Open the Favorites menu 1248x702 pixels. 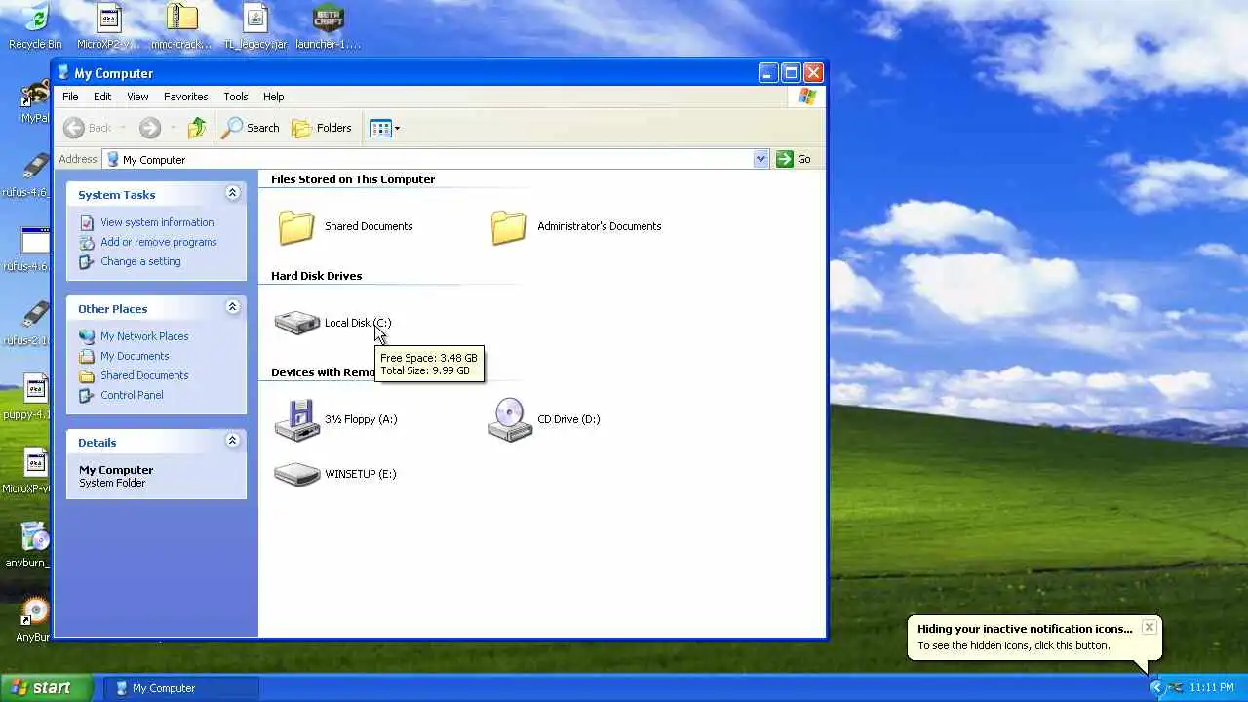185,97
